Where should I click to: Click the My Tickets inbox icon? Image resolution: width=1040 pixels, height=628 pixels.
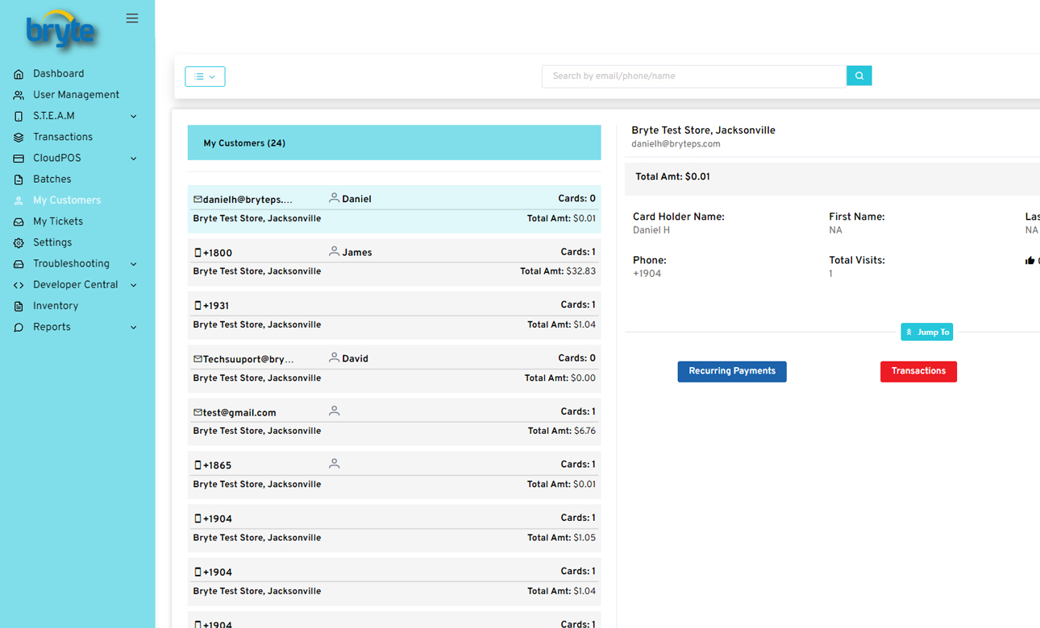[19, 221]
